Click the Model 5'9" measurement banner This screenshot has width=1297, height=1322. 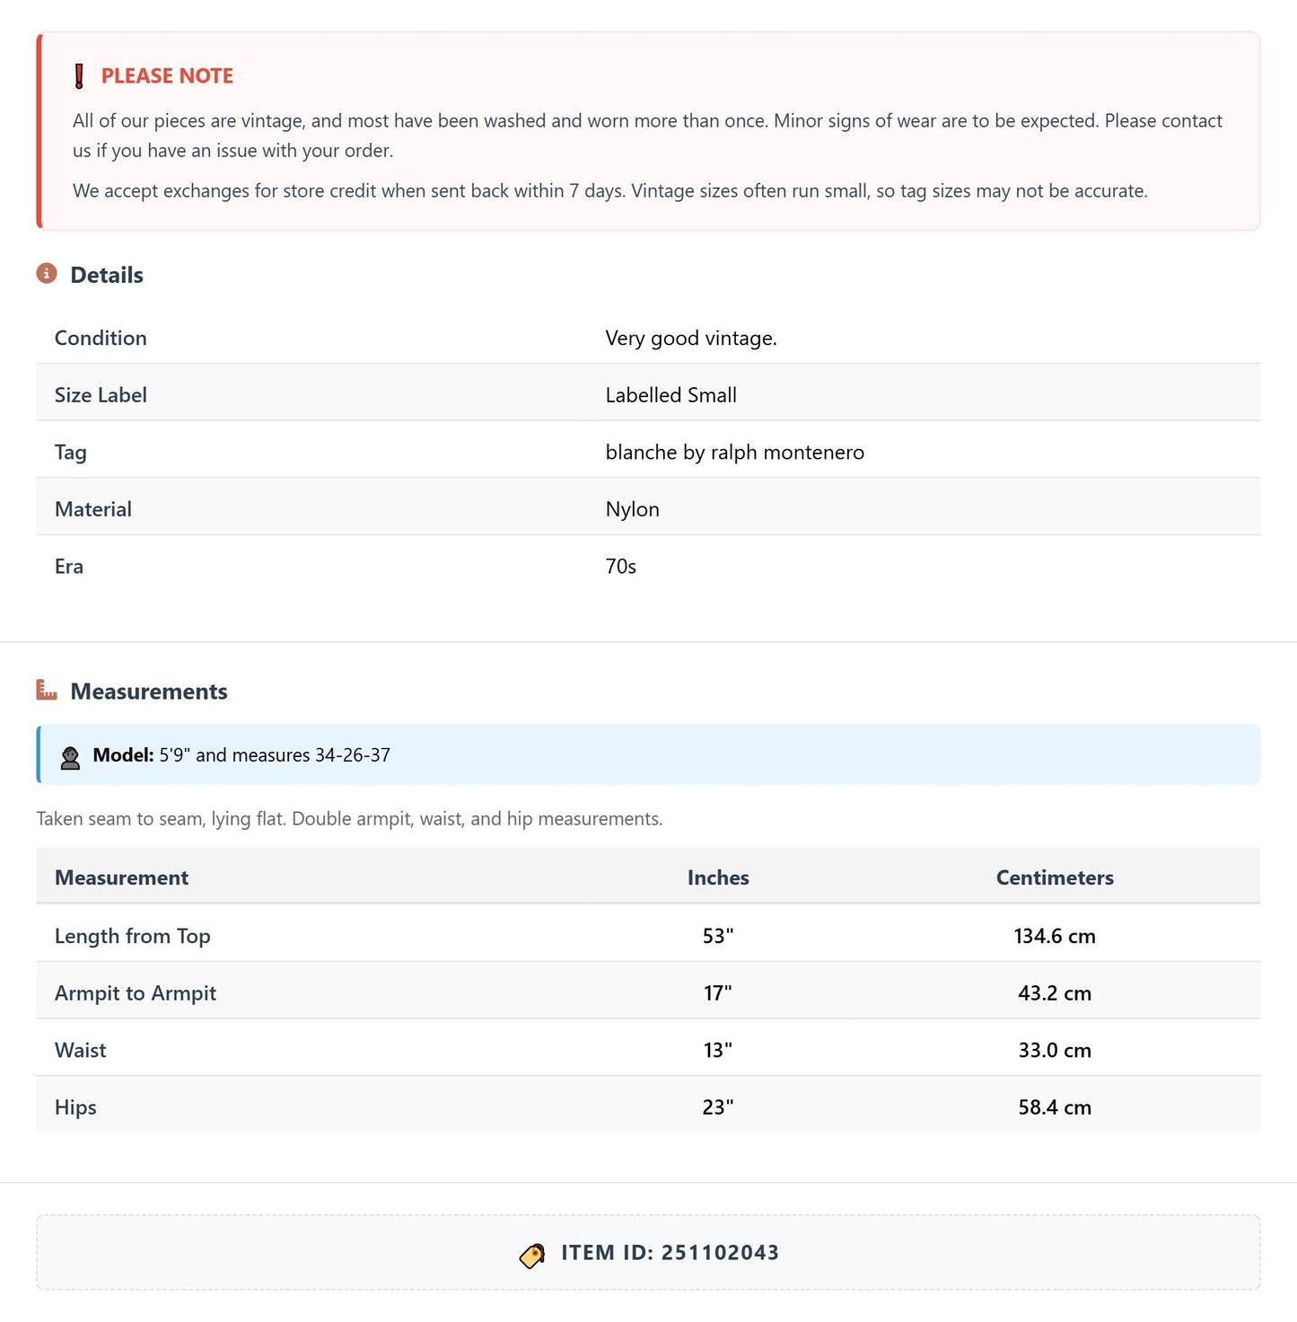(x=648, y=754)
